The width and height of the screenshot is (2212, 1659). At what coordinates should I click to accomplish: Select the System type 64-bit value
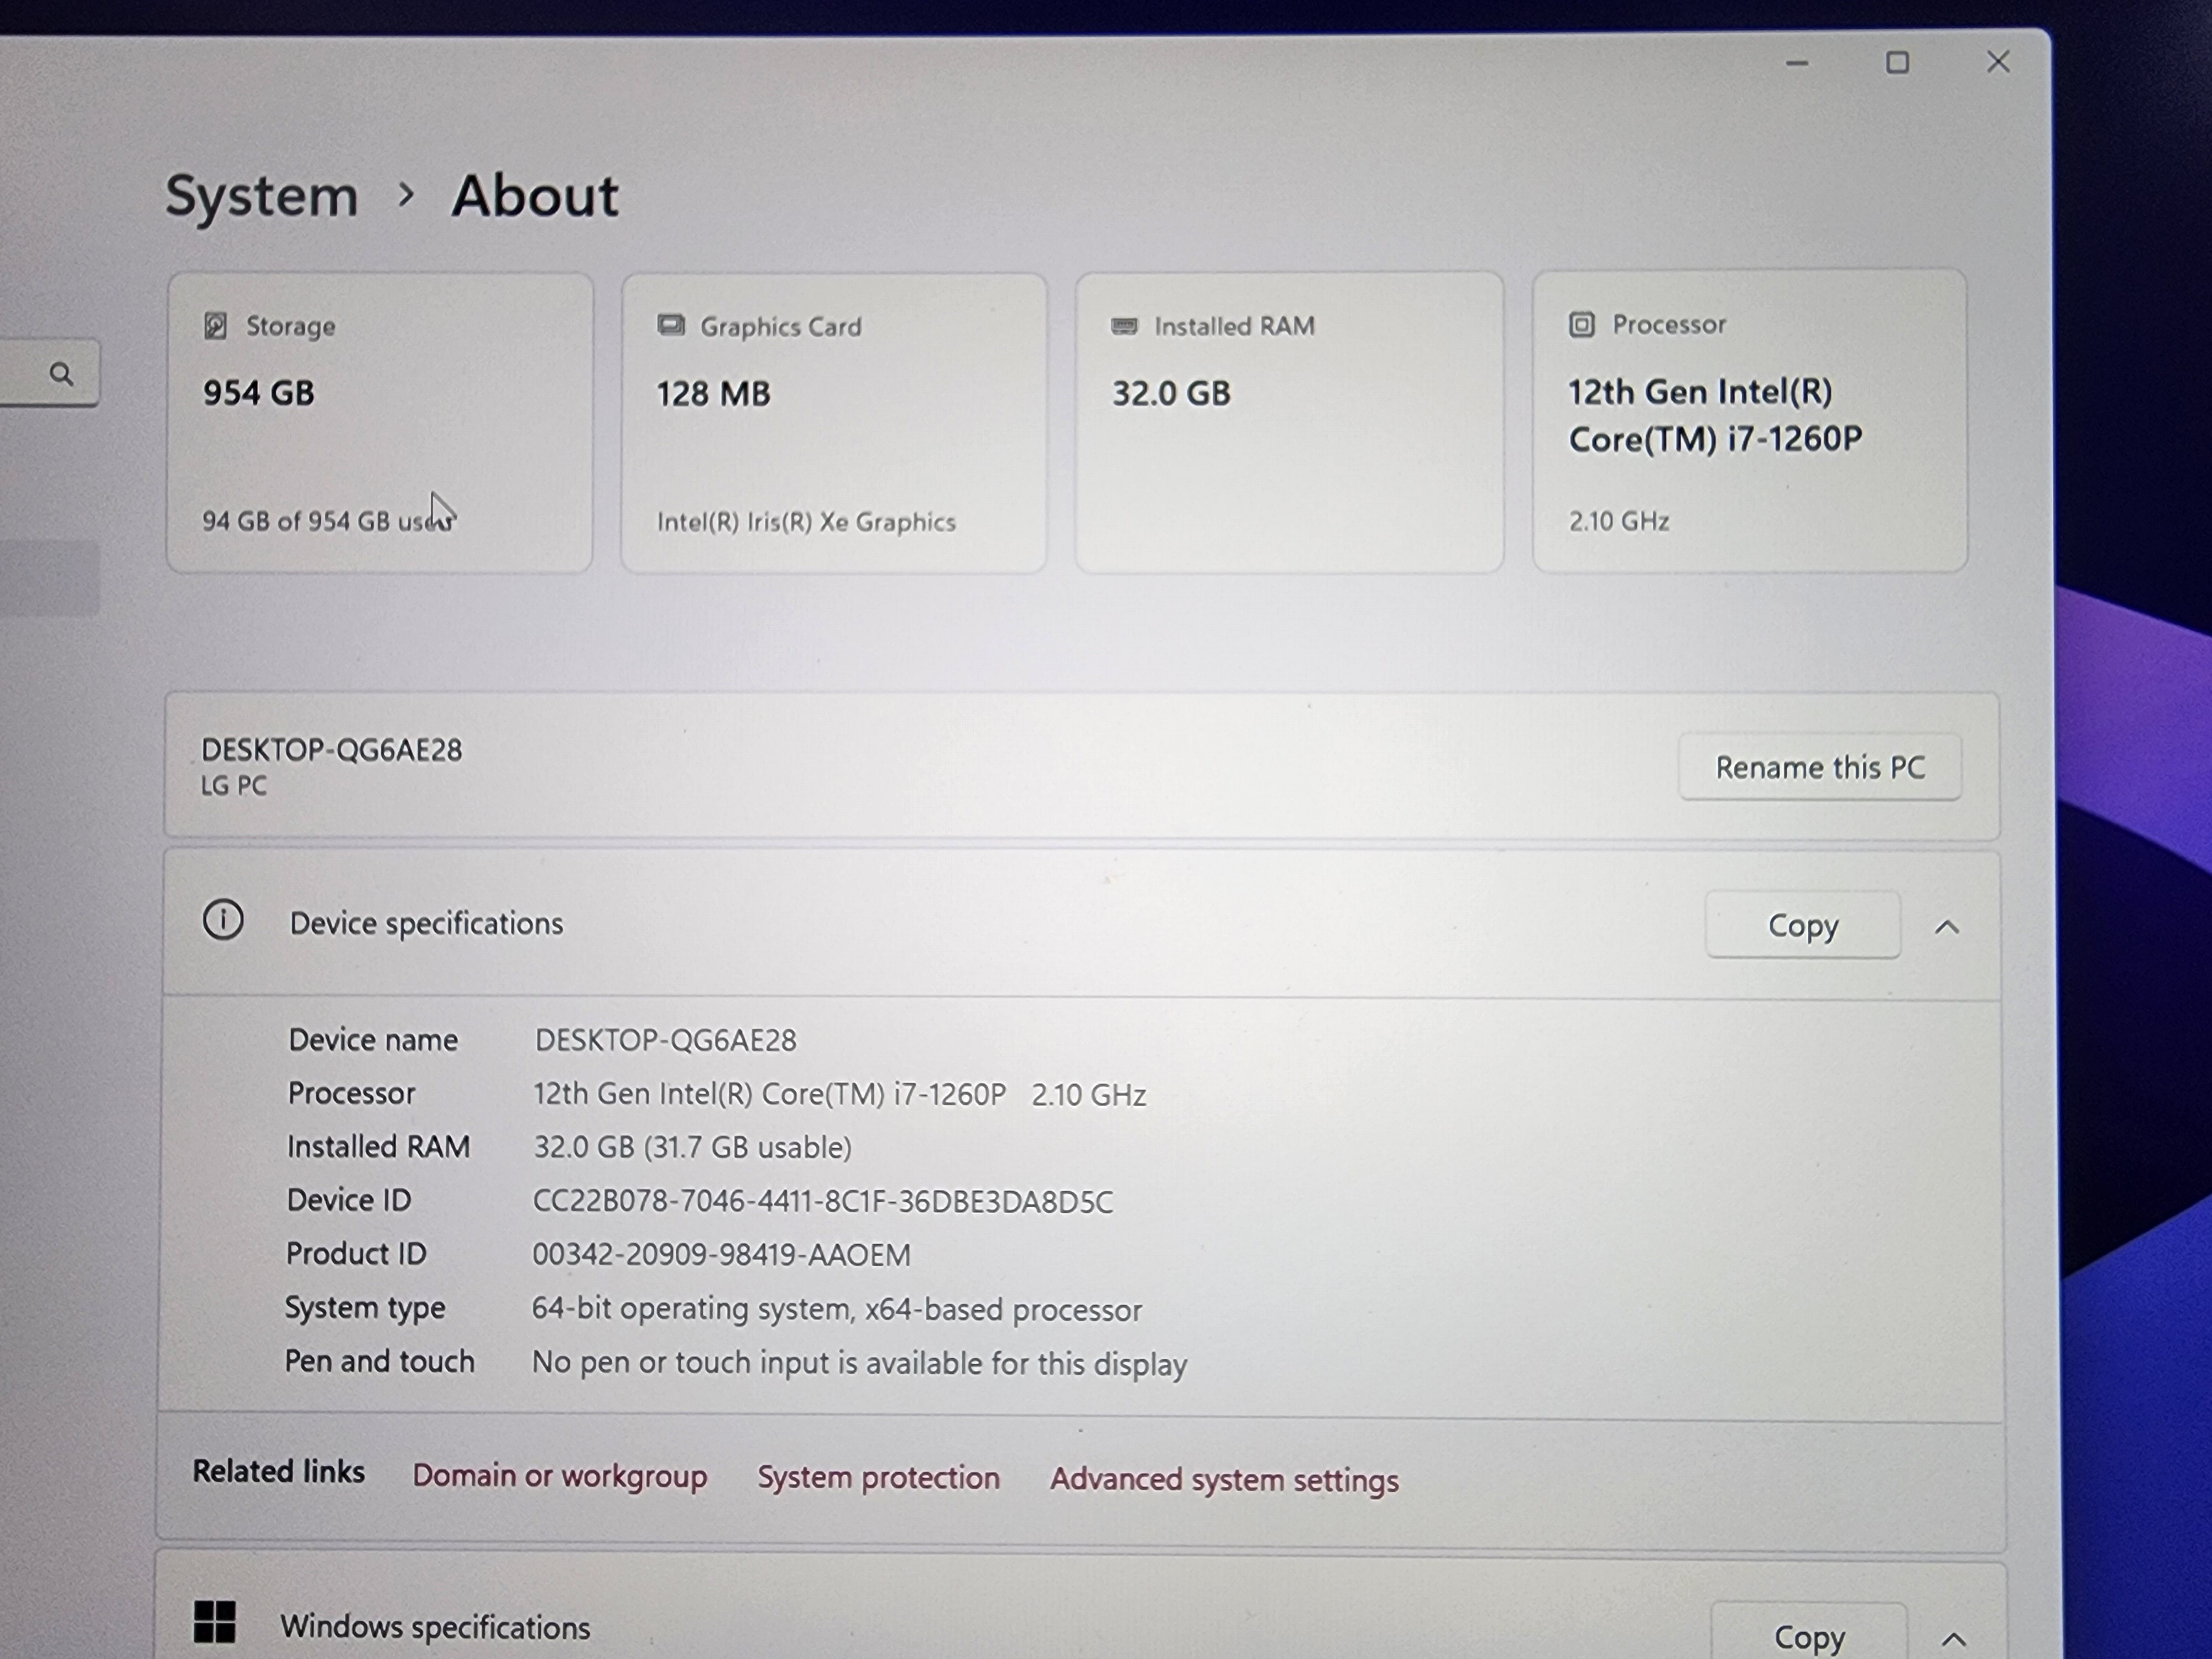836,1309
